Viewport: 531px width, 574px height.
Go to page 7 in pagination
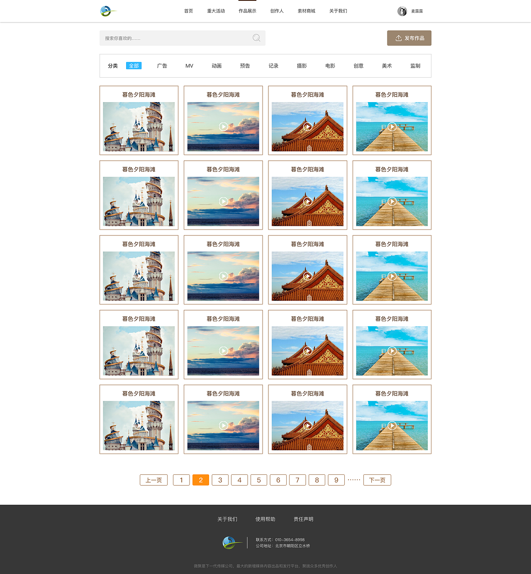click(297, 480)
